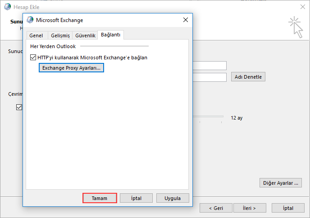Viewport: 310px width, 218px height.
Task: Toggle HTTP'yi kullanarak Microsoft Exchange'e bağlan checkbox
Action: click(x=33, y=58)
